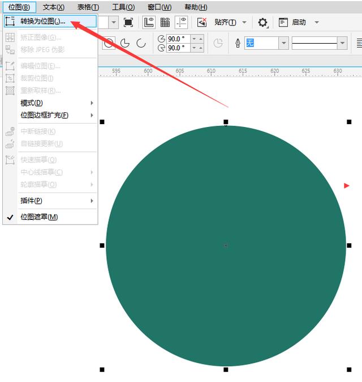The height and width of the screenshot is (382, 362).
Task: Open the zoom level dropdown arrow beside menu
Action: tap(114, 23)
